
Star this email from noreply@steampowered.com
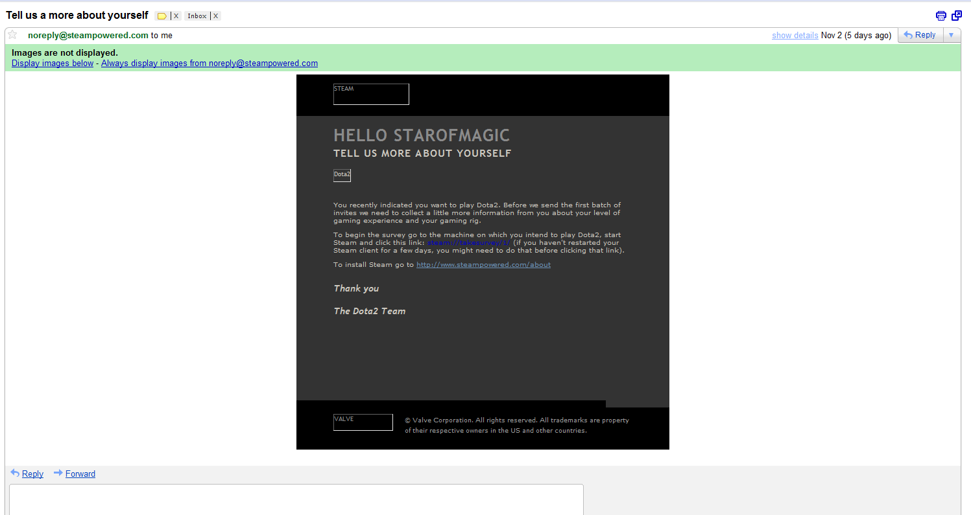(x=12, y=35)
